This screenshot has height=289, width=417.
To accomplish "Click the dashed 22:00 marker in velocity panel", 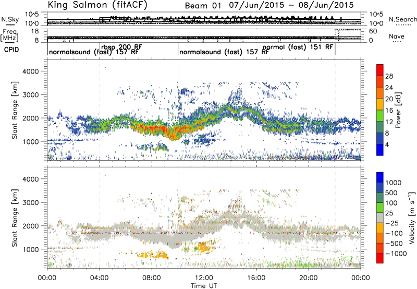I will (x=335, y=218).
